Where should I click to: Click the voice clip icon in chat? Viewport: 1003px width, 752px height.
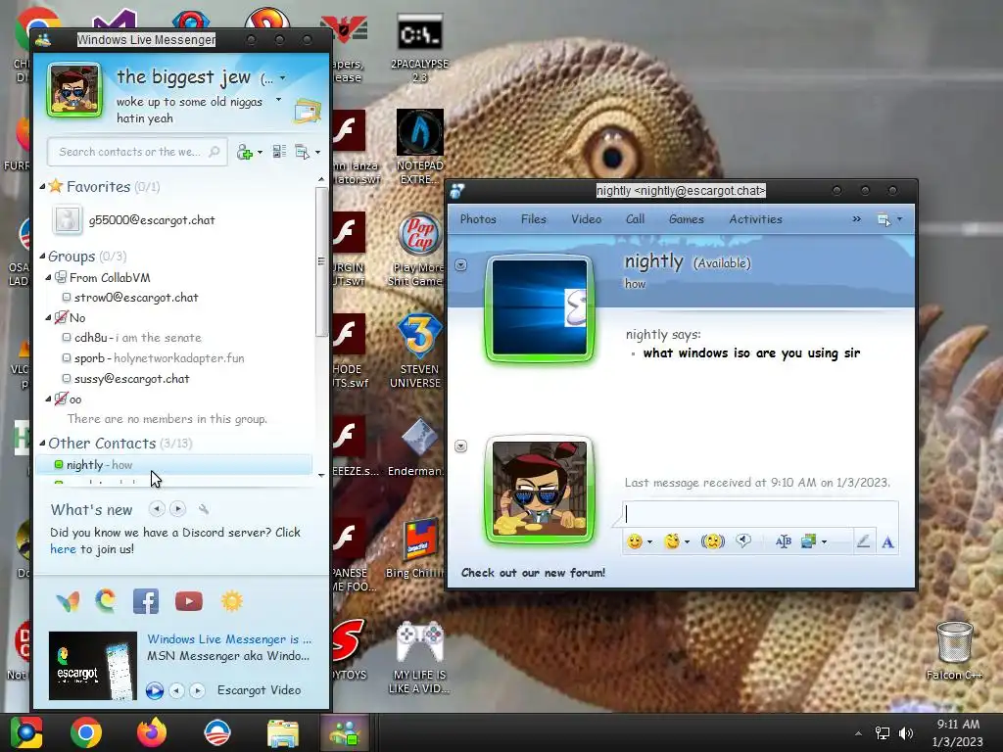tap(742, 540)
